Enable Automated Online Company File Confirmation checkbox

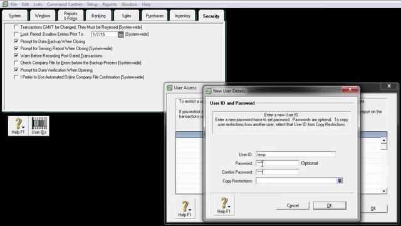pyautogui.click(x=16, y=77)
